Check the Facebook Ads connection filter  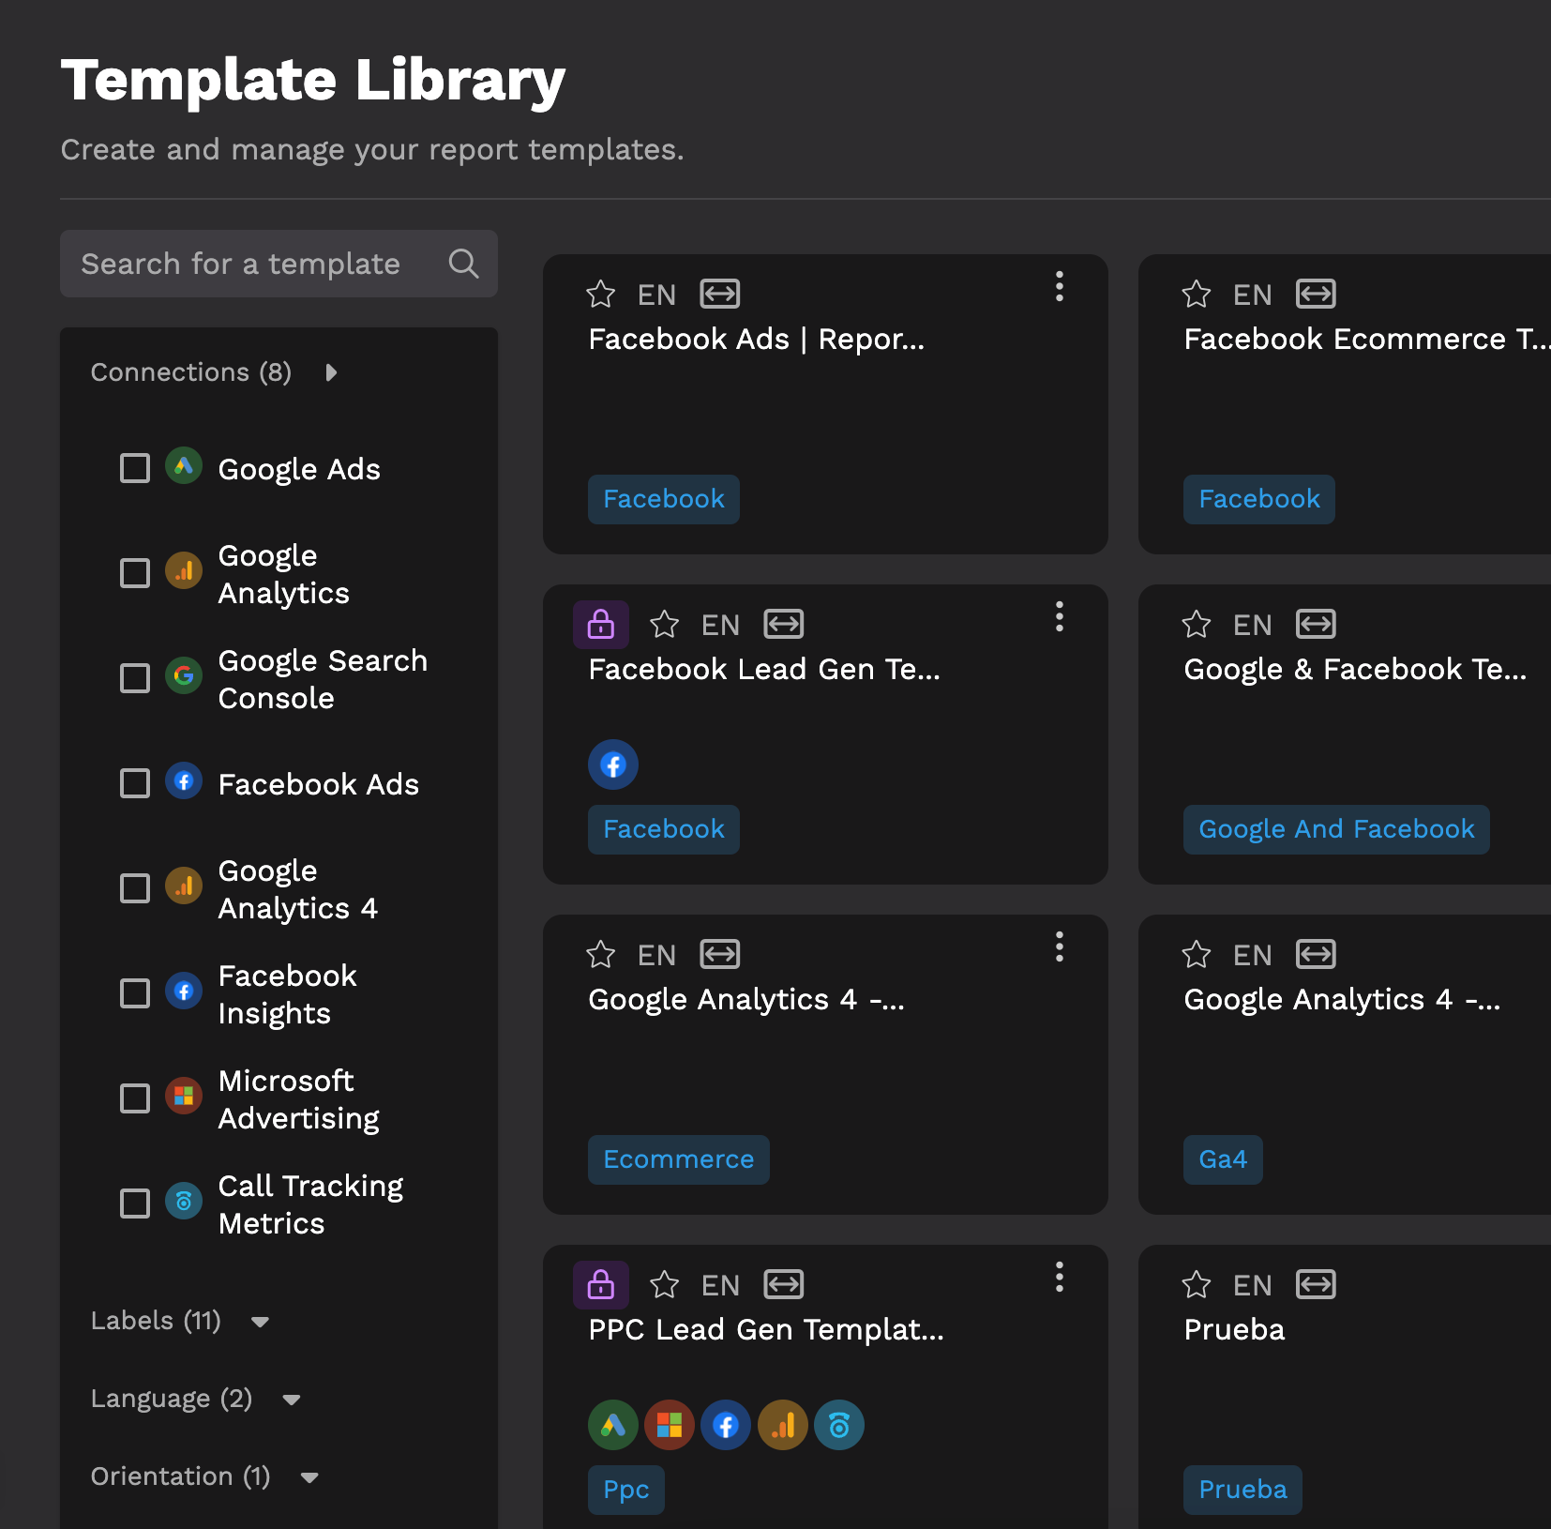[135, 783]
